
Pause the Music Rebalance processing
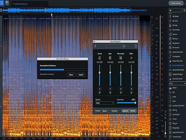pyautogui.click(x=71, y=75)
